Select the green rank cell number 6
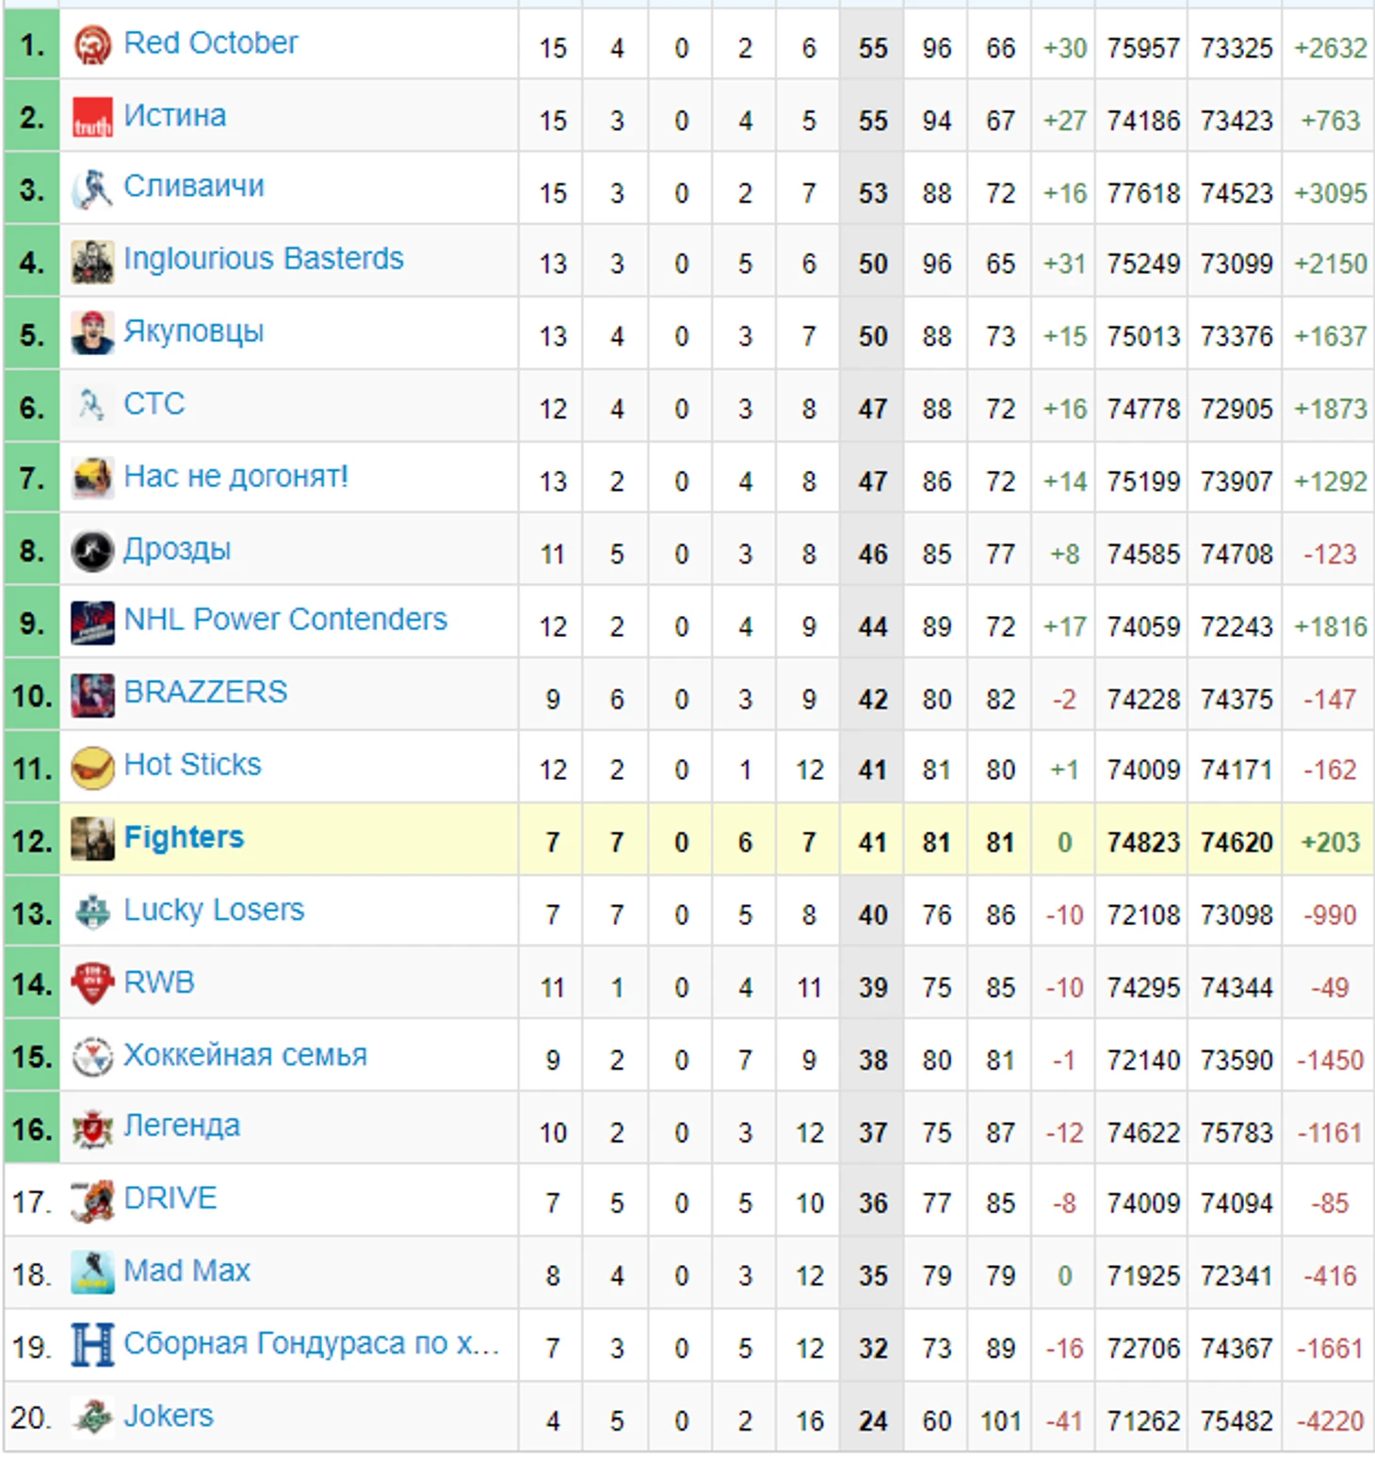 tap(31, 407)
